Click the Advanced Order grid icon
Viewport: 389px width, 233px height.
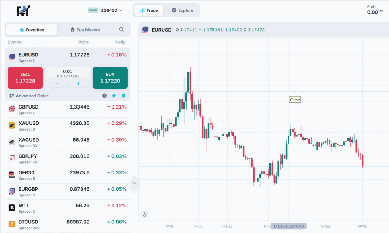12,96
